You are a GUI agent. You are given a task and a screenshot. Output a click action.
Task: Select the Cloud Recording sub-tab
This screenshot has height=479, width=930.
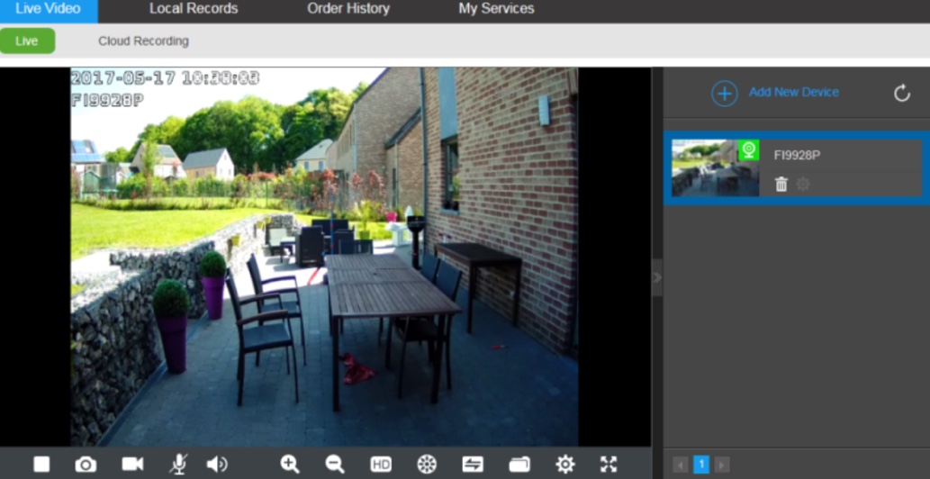[x=143, y=41]
